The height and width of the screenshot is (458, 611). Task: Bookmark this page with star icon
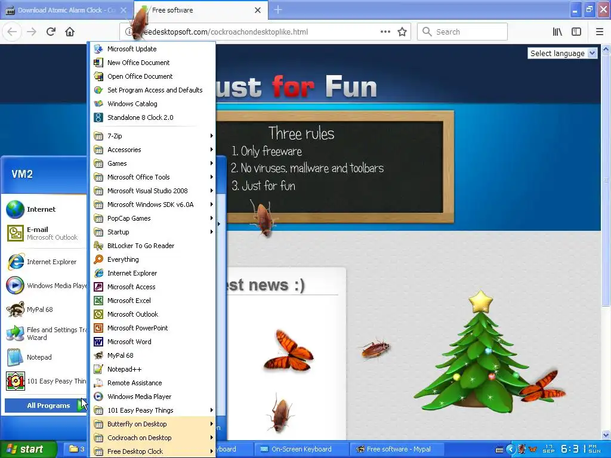(402, 32)
